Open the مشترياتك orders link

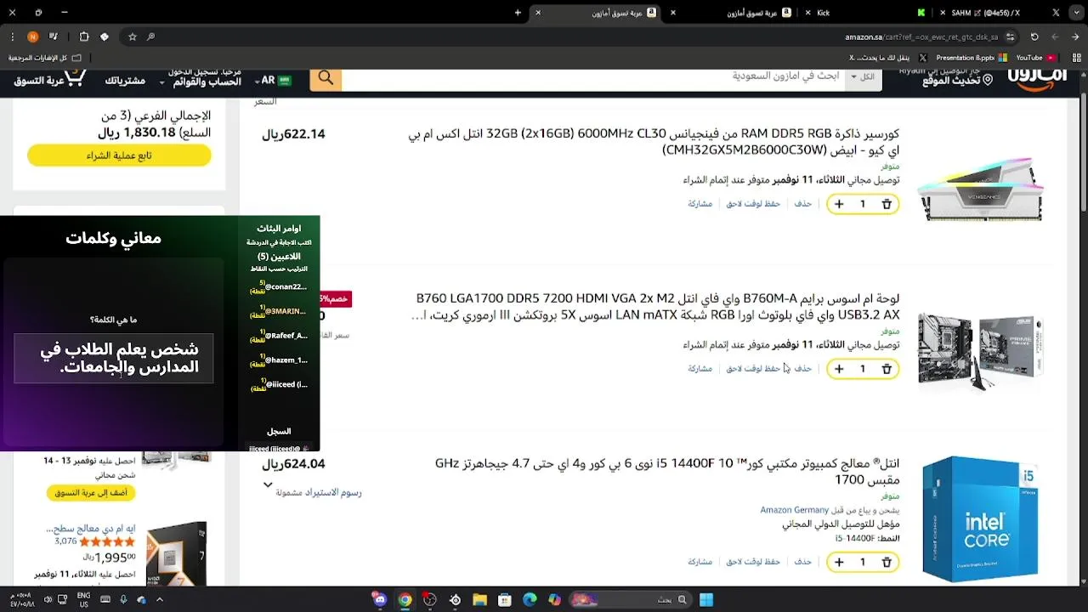point(125,81)
